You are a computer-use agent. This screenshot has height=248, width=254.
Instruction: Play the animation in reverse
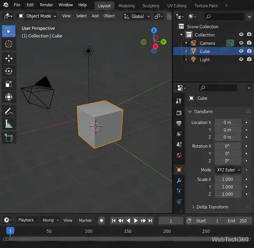click(x=128, y=220)
